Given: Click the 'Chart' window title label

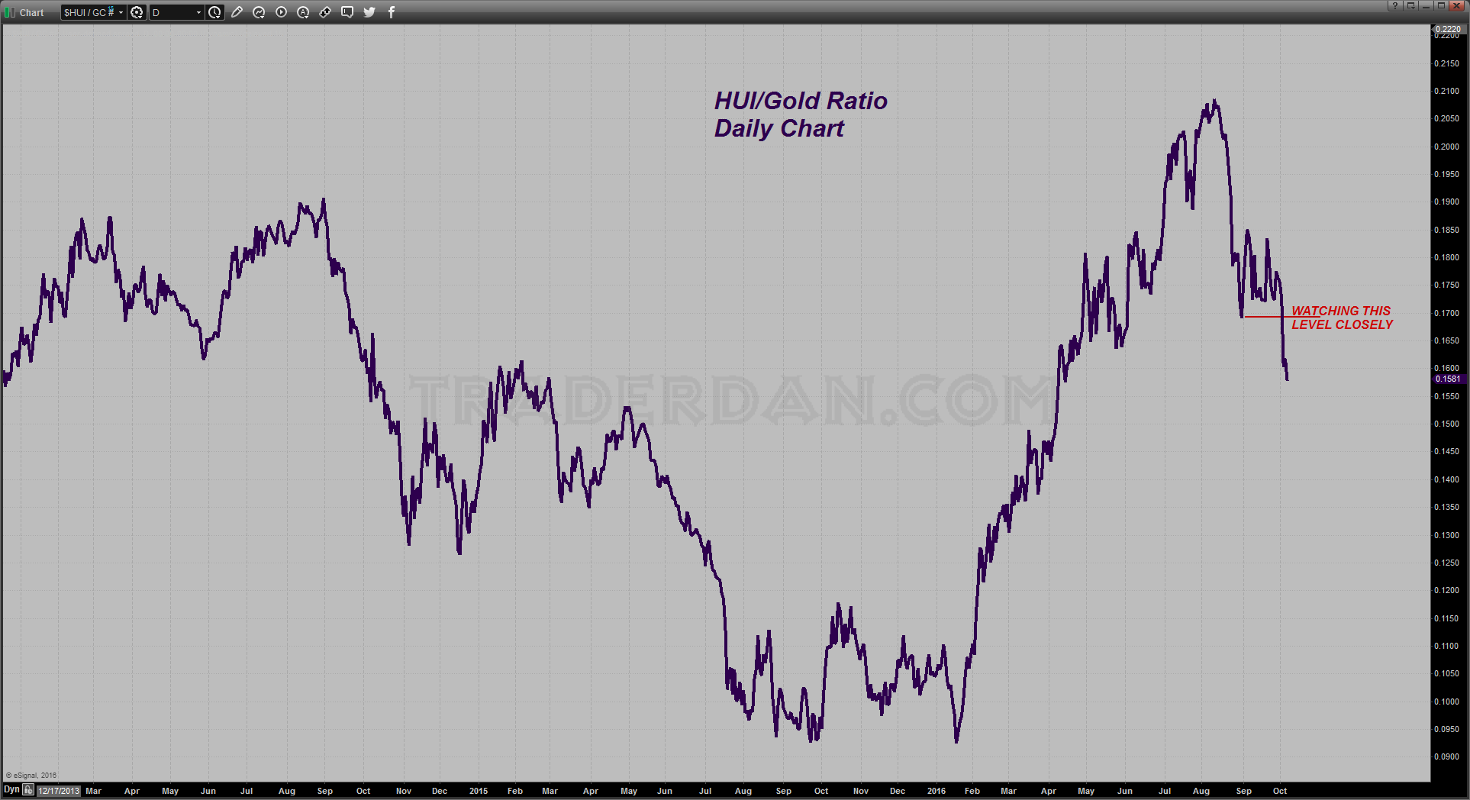Looking at the screenshot, I should click(x=32, y=13).
